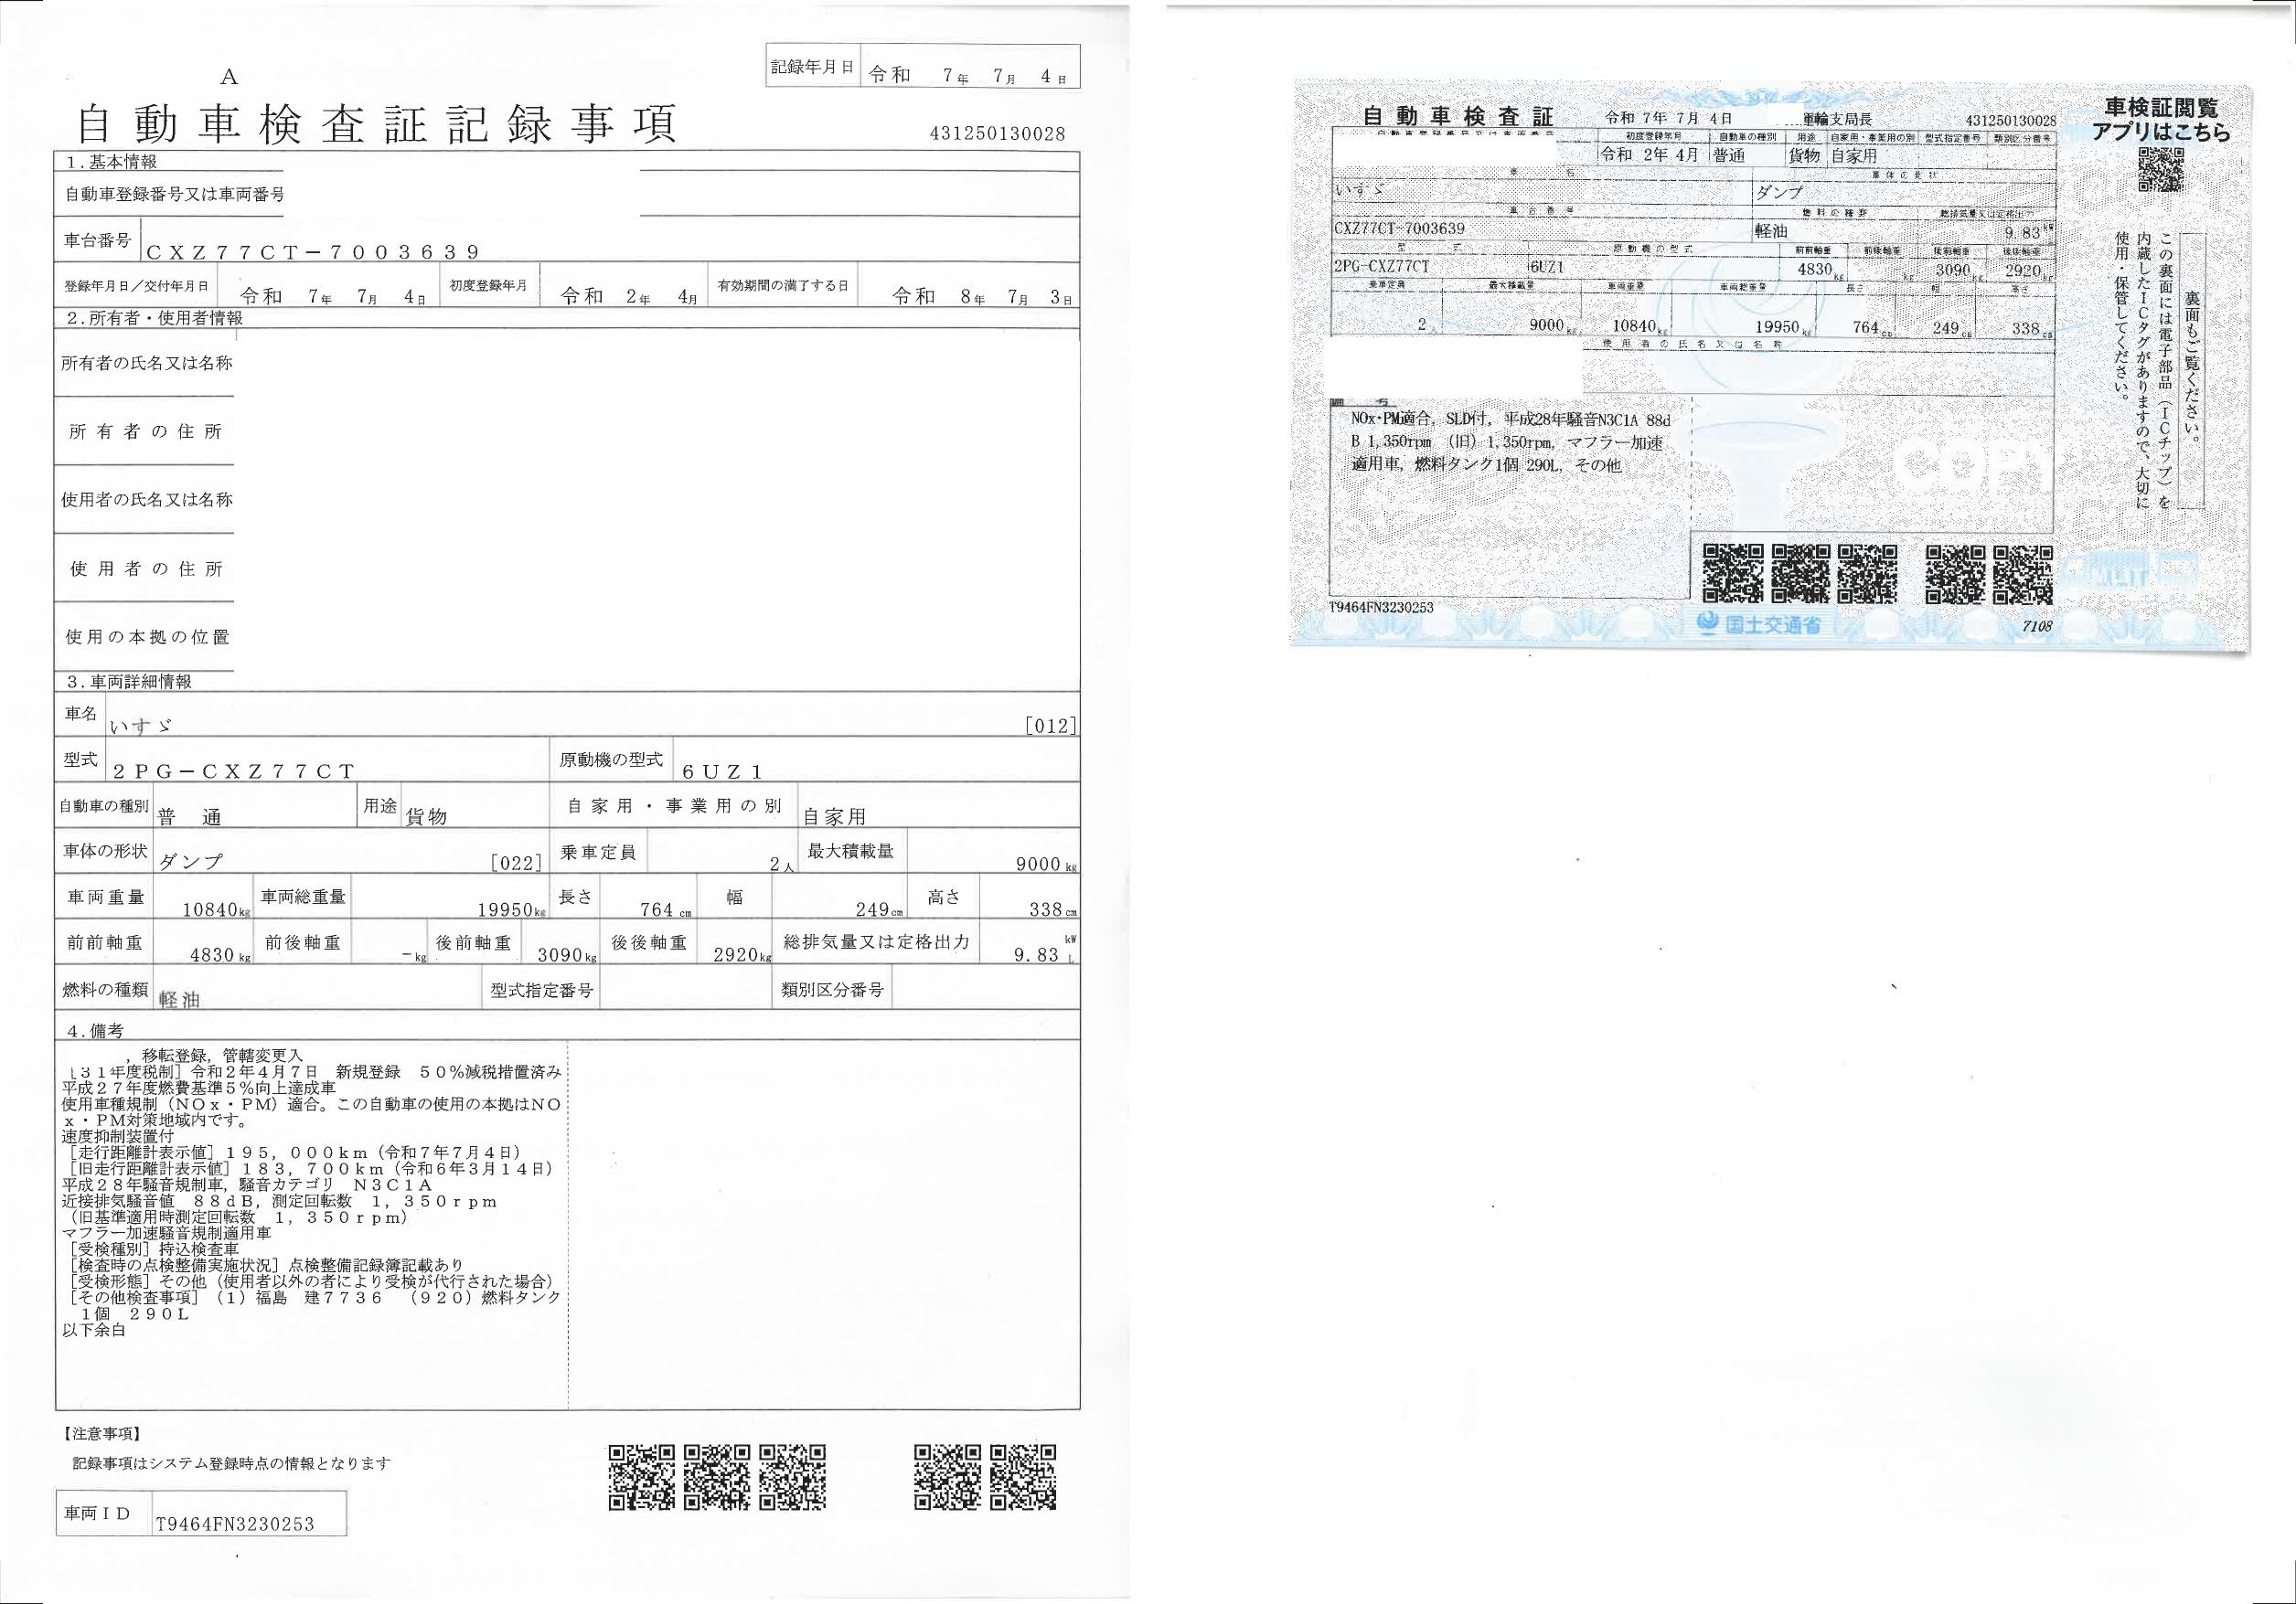Select the 総排気量又は定格出力 label on the record sheet
2296x1604 pixels.
coord(875,941)
